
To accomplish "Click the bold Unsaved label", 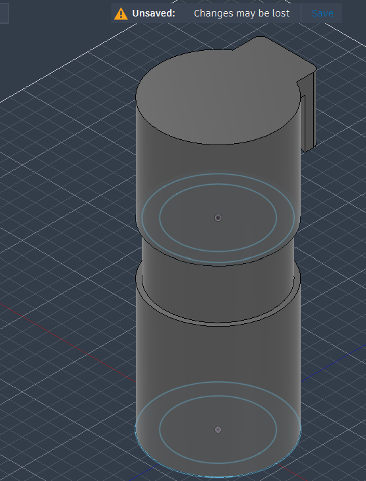I will pyautogui.click(x=154, y=13).
